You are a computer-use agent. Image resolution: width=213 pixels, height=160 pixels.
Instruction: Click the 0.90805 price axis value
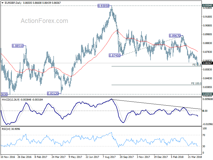click(x=208, y=25)
